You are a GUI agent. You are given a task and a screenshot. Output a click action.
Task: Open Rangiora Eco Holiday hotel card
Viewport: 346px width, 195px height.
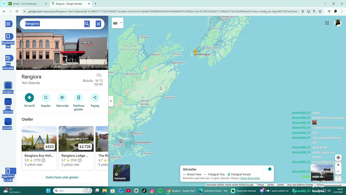[39, 148]
